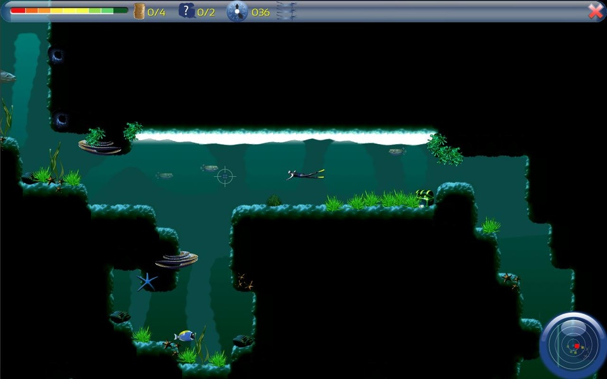Click the red dot on the radar
This screenshot has width=607, height=379.
(577, 346)
